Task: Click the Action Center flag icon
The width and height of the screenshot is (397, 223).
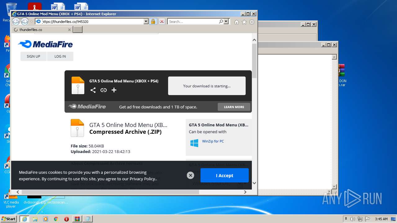Action: click(x=367, y=219)
